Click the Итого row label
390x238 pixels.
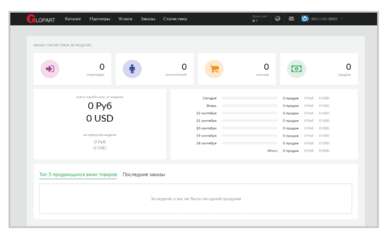click(x=272, y=150)
